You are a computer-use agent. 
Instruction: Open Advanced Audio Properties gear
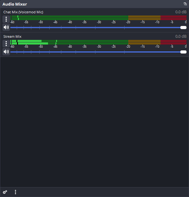tap(5, 192)
